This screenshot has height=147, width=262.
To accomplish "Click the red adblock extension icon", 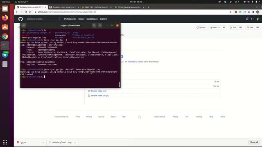I will (236, 12).
